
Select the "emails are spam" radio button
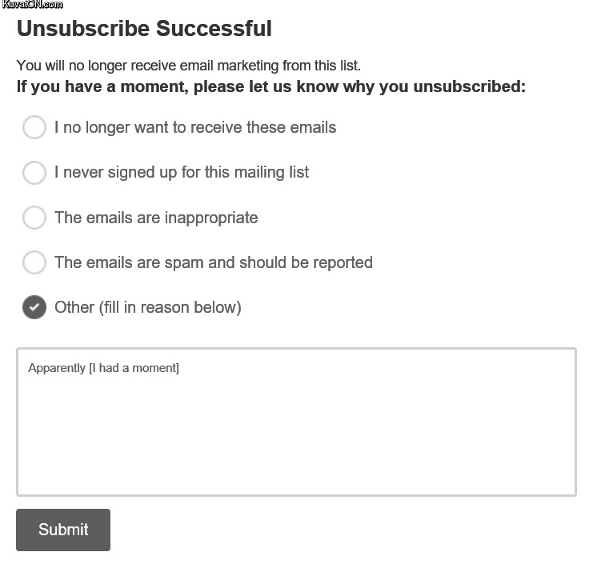[x=34, y=262]
